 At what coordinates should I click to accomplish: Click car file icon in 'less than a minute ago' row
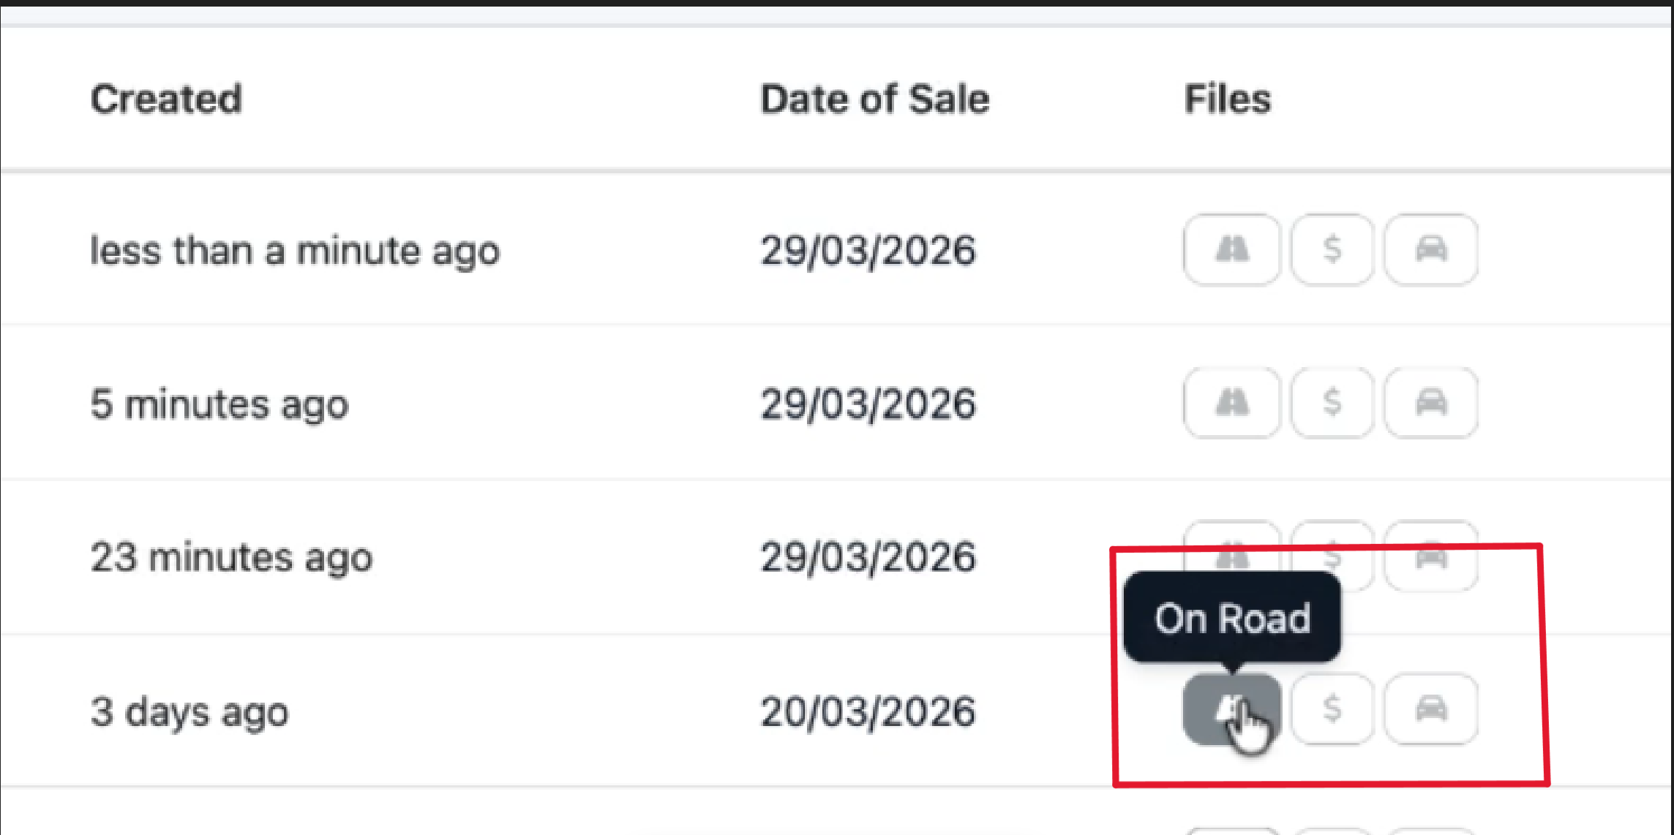(x=1431, y=249)
